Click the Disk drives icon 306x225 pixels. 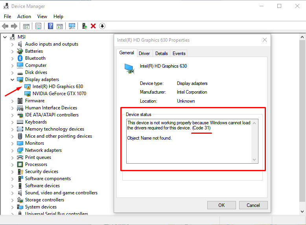point(20,73)
